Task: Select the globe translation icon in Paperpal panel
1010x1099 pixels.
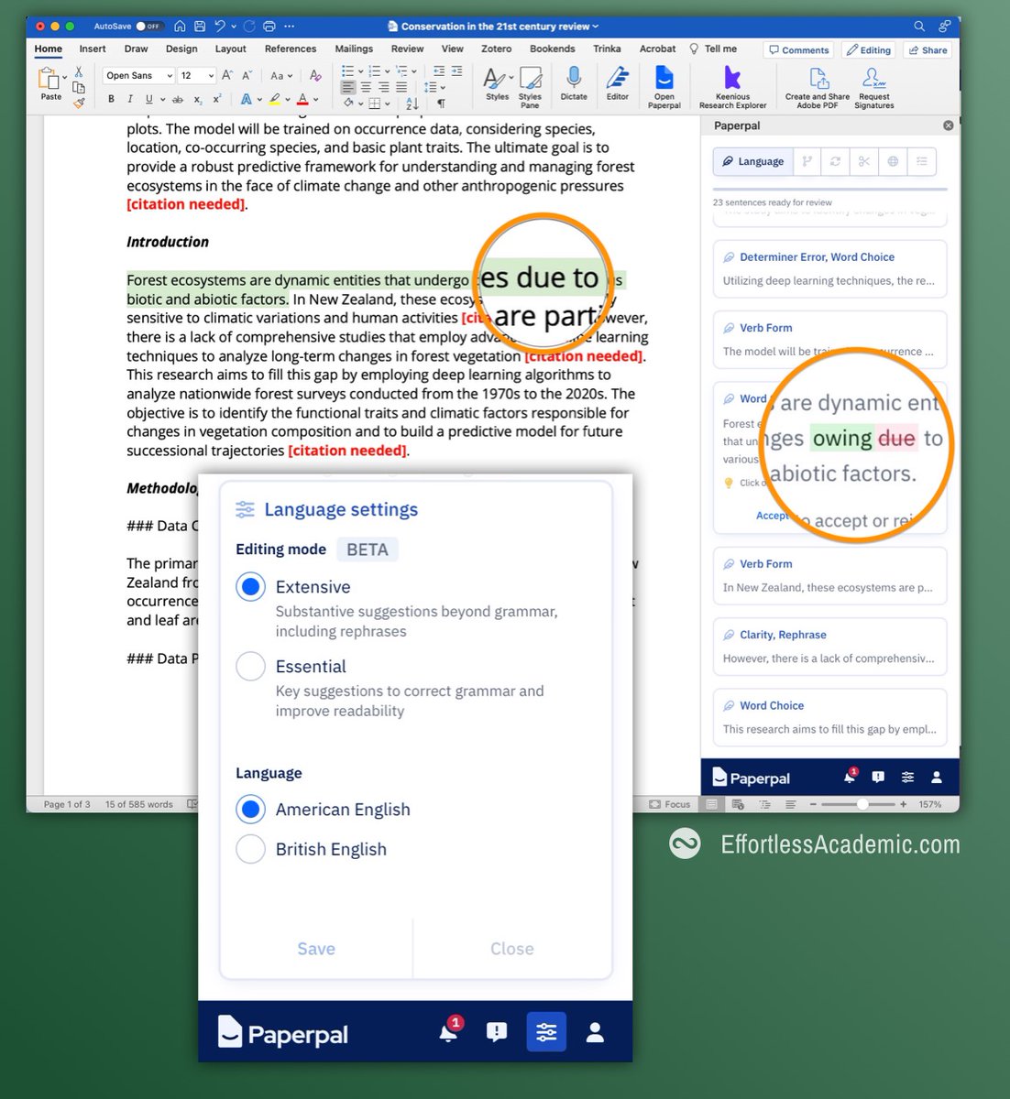Action: (x=893, y=161)
